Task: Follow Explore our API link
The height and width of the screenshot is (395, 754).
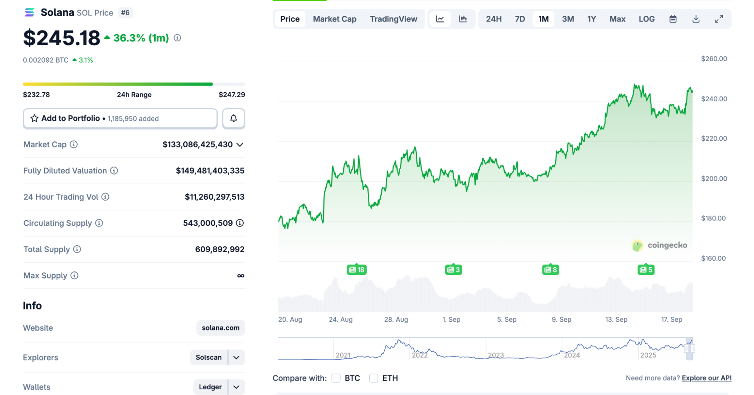Action: pyautogui.click(x=706, y=378)
